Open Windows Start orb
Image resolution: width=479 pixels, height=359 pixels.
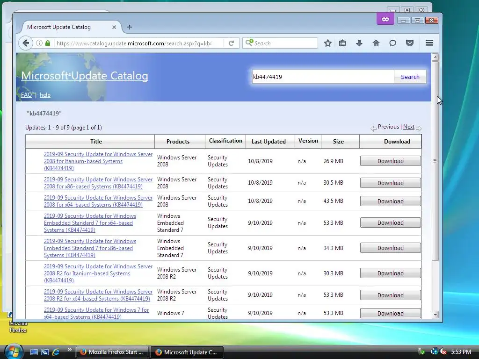click(x=14, y=352)
